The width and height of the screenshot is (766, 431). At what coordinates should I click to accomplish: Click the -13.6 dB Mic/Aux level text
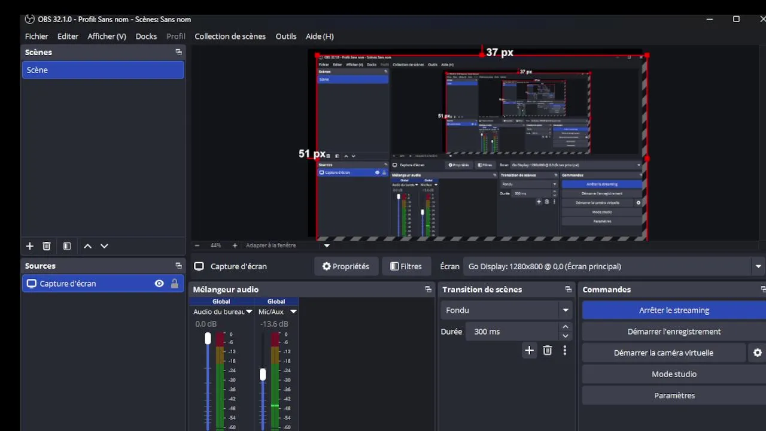click(274, 324)
